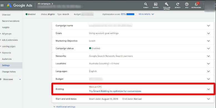
Task: Expand the Bidding row chevron
Action: pyautogui.click(x=209, y=89)
